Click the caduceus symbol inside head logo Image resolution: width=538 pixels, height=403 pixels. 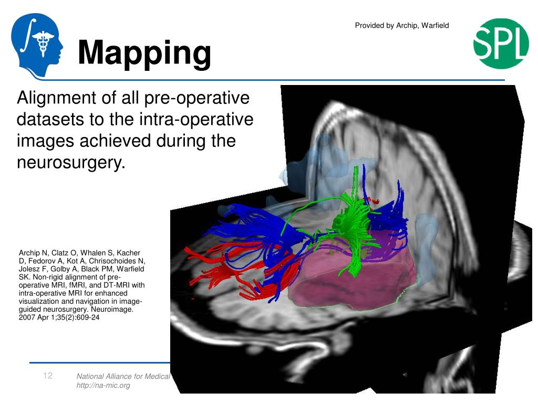(x=43, y=44)
